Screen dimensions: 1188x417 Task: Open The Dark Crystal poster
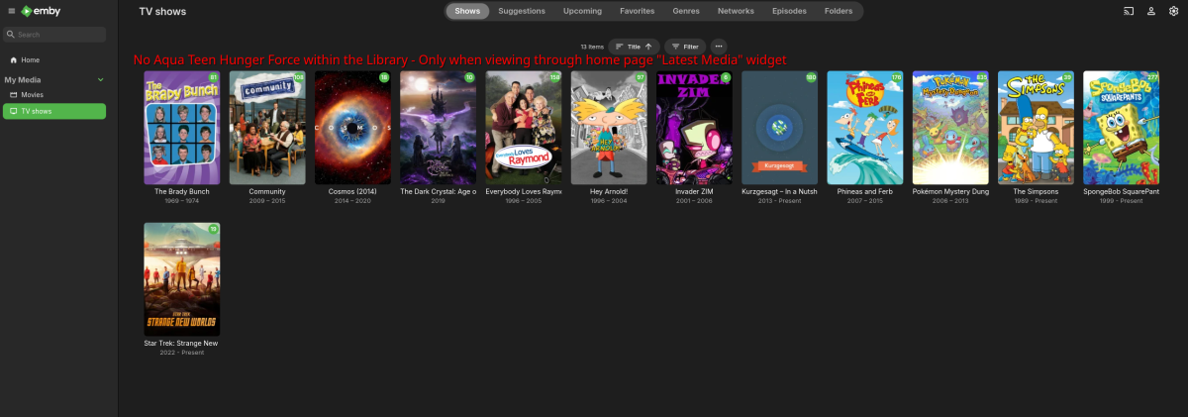(439, 128)
